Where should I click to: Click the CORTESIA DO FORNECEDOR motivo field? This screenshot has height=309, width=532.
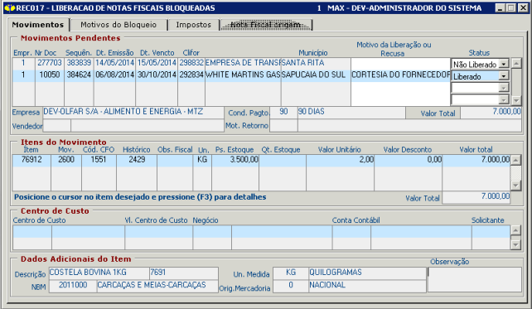(x=401, y=75)
